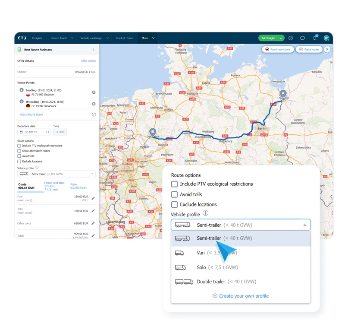Screen dimensions: 345x324
Task: Check Exclude locations in enlarged panel
Action: tap(174, 204)
